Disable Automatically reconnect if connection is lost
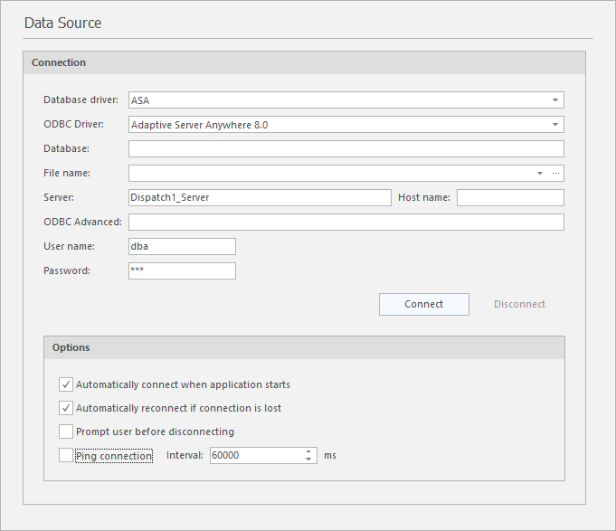The image size is (616, 531). tap(66, 408)
